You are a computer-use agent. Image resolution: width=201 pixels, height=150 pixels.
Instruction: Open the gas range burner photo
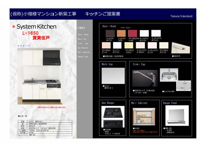(113, 117)
